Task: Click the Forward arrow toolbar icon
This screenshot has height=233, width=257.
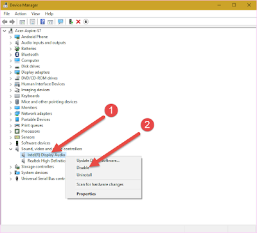Action: [x=12, y=22]
